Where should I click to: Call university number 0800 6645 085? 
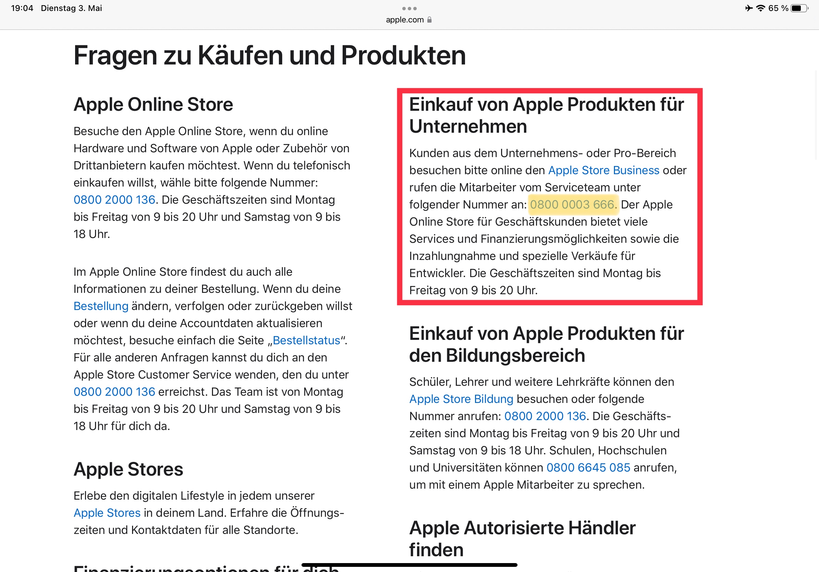(x=588, y=467)
